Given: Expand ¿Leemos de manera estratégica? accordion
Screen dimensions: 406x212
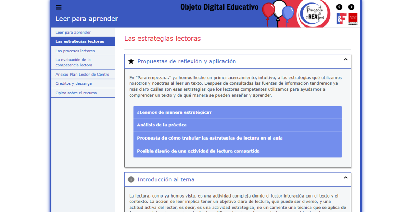Looking at the screenshot, I should [x=237, y=112].
